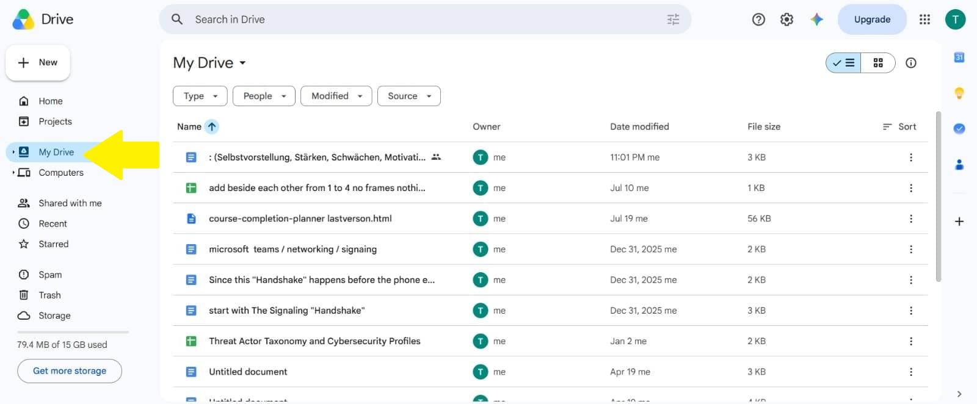Open search options filter icon in search bar
The width and height of the screenshot is (977, 404).
(x=673, y=20)
